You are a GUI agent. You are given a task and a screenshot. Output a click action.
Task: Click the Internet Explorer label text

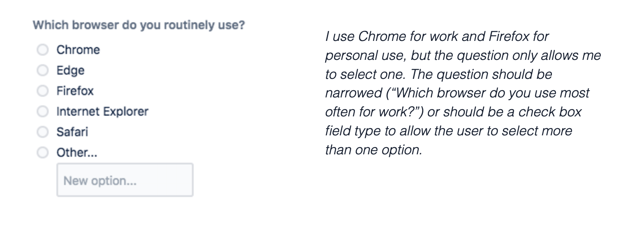click(102, 112)
